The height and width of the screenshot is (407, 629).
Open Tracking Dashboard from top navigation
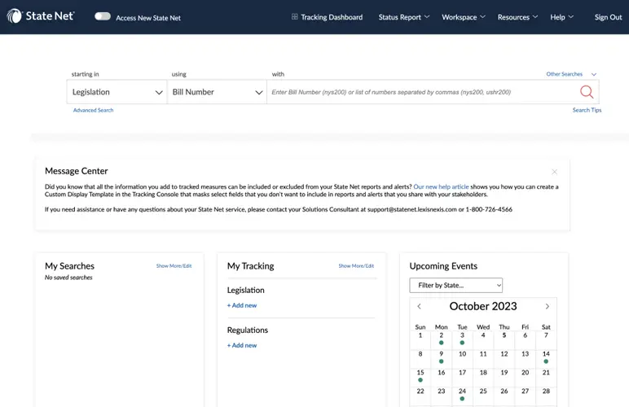[x=327, y=17]
